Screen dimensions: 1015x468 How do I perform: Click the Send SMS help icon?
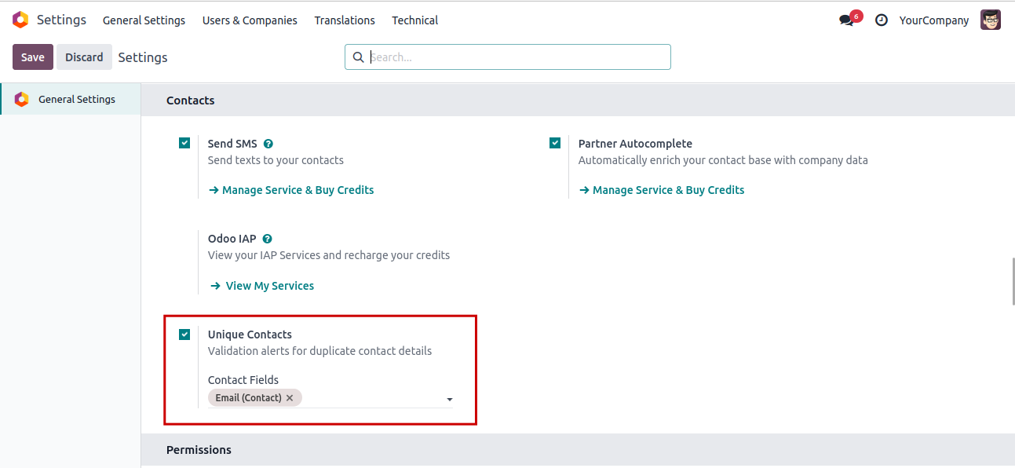(268, 144)
